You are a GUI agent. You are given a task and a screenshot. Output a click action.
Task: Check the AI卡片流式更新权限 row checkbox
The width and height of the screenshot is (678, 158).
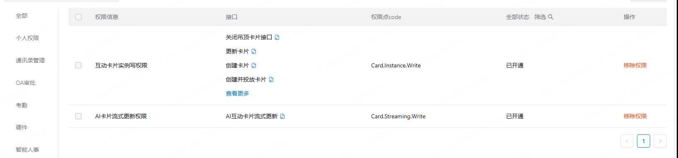click(78, 116)
